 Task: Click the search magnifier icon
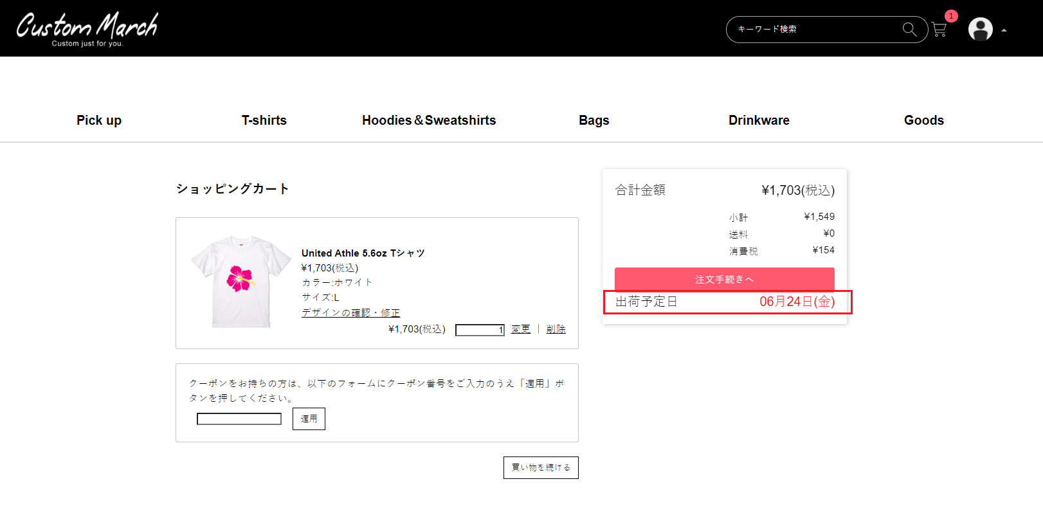point(909,29)
